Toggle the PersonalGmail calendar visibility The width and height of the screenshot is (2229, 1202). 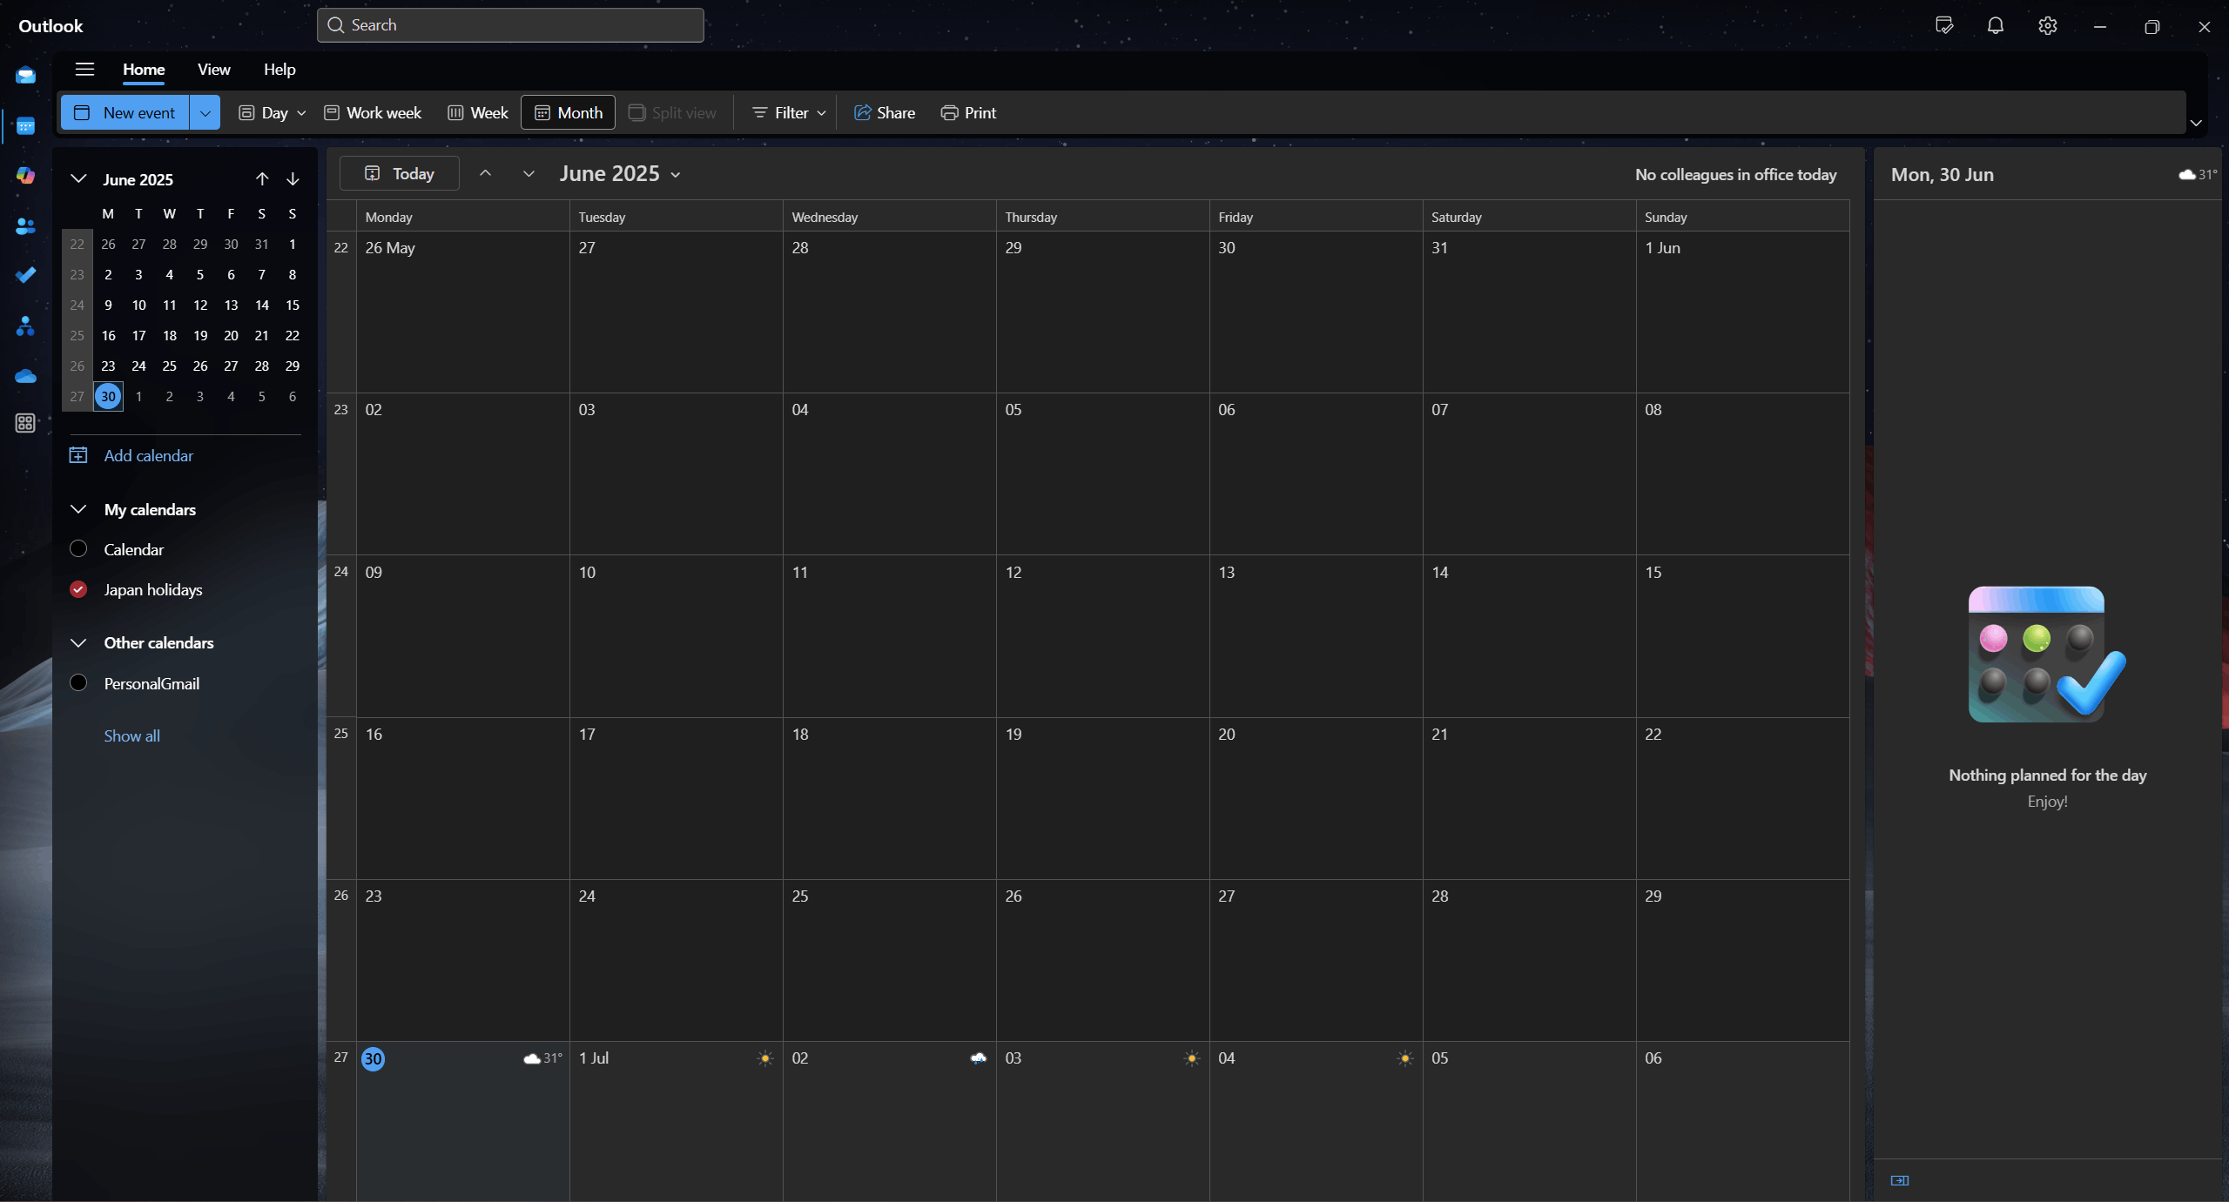pos(78,683)
